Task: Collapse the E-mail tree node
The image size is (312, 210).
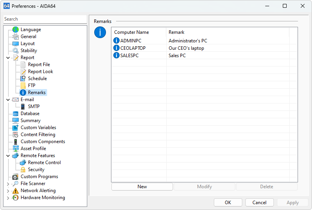Action: pos(8,100)
